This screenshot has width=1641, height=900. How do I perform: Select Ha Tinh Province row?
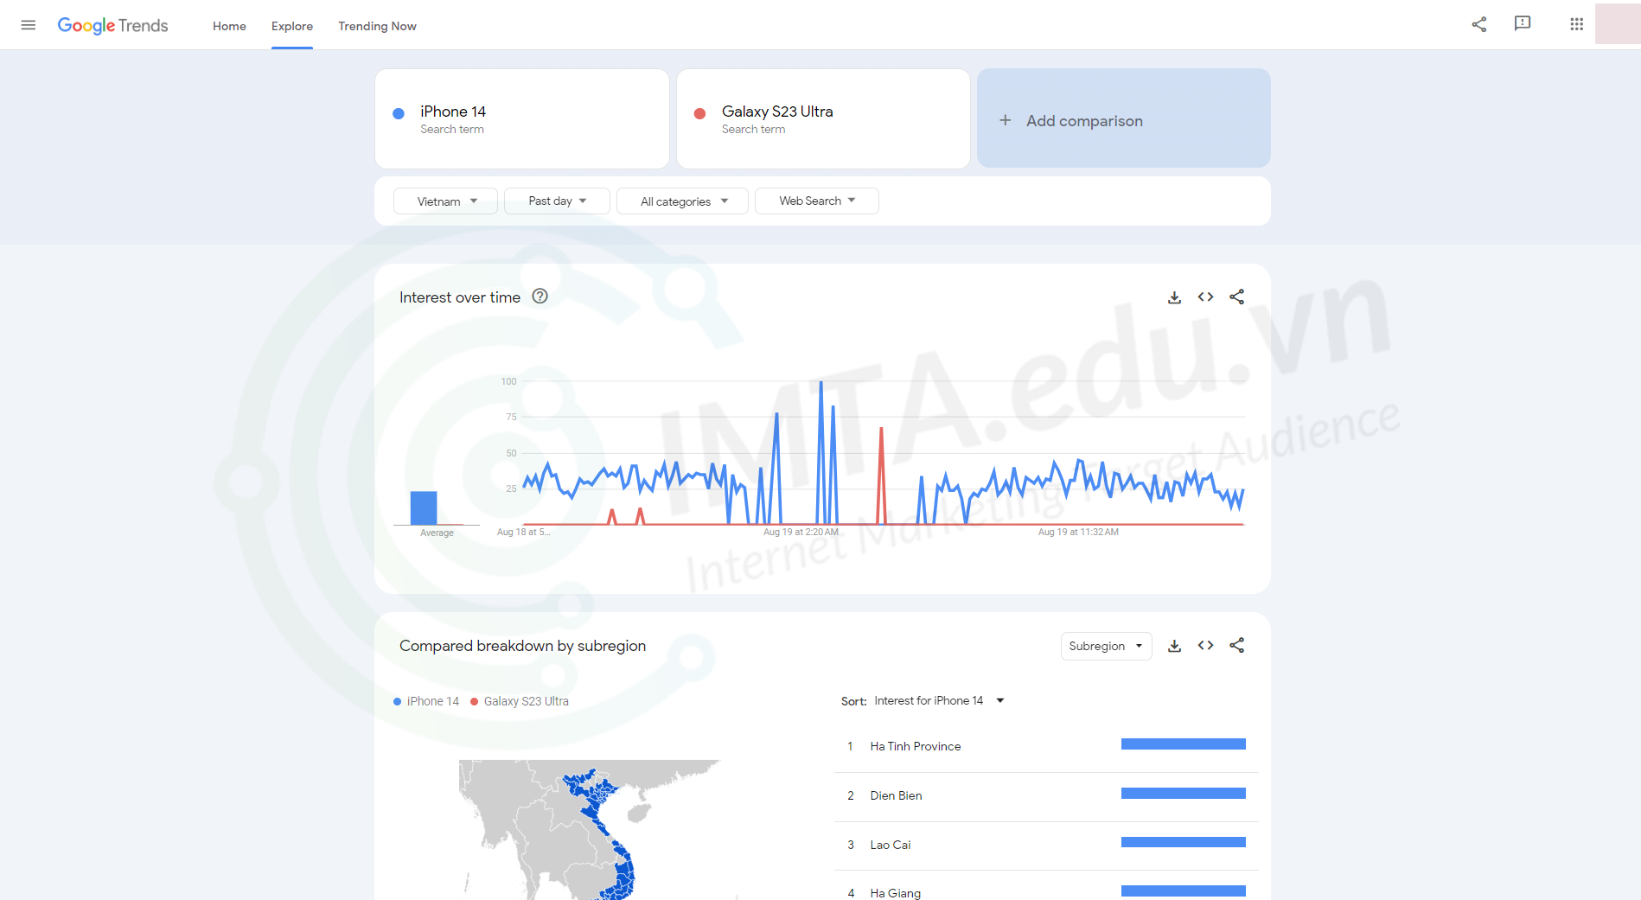coord(1046,746)
